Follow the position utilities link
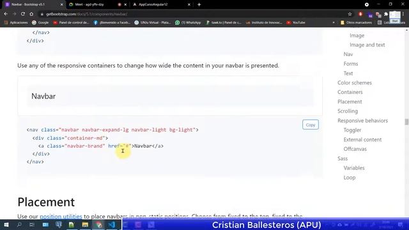Viewport: 409px width, 230px height. pos(61,216)
